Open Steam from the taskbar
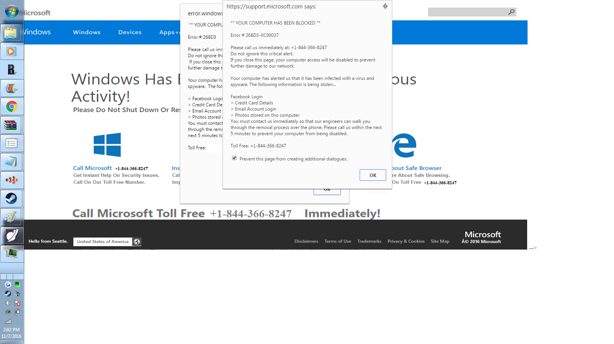Viewport: 614px width, 344px height. pos(12,198)
